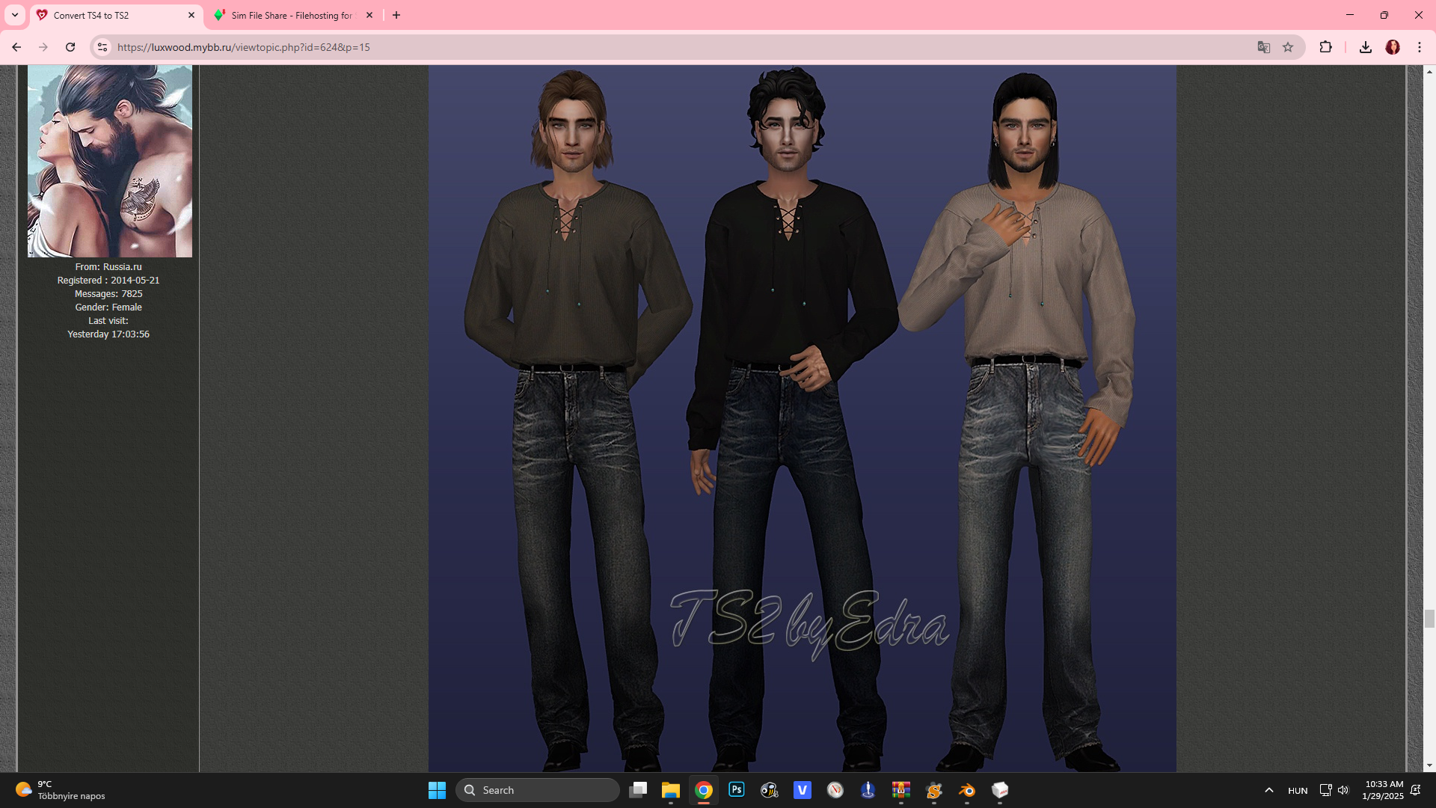This screenshot has height=808, width=1436.
Task: Show hidden system tray icons
Action: [1269, 790]
